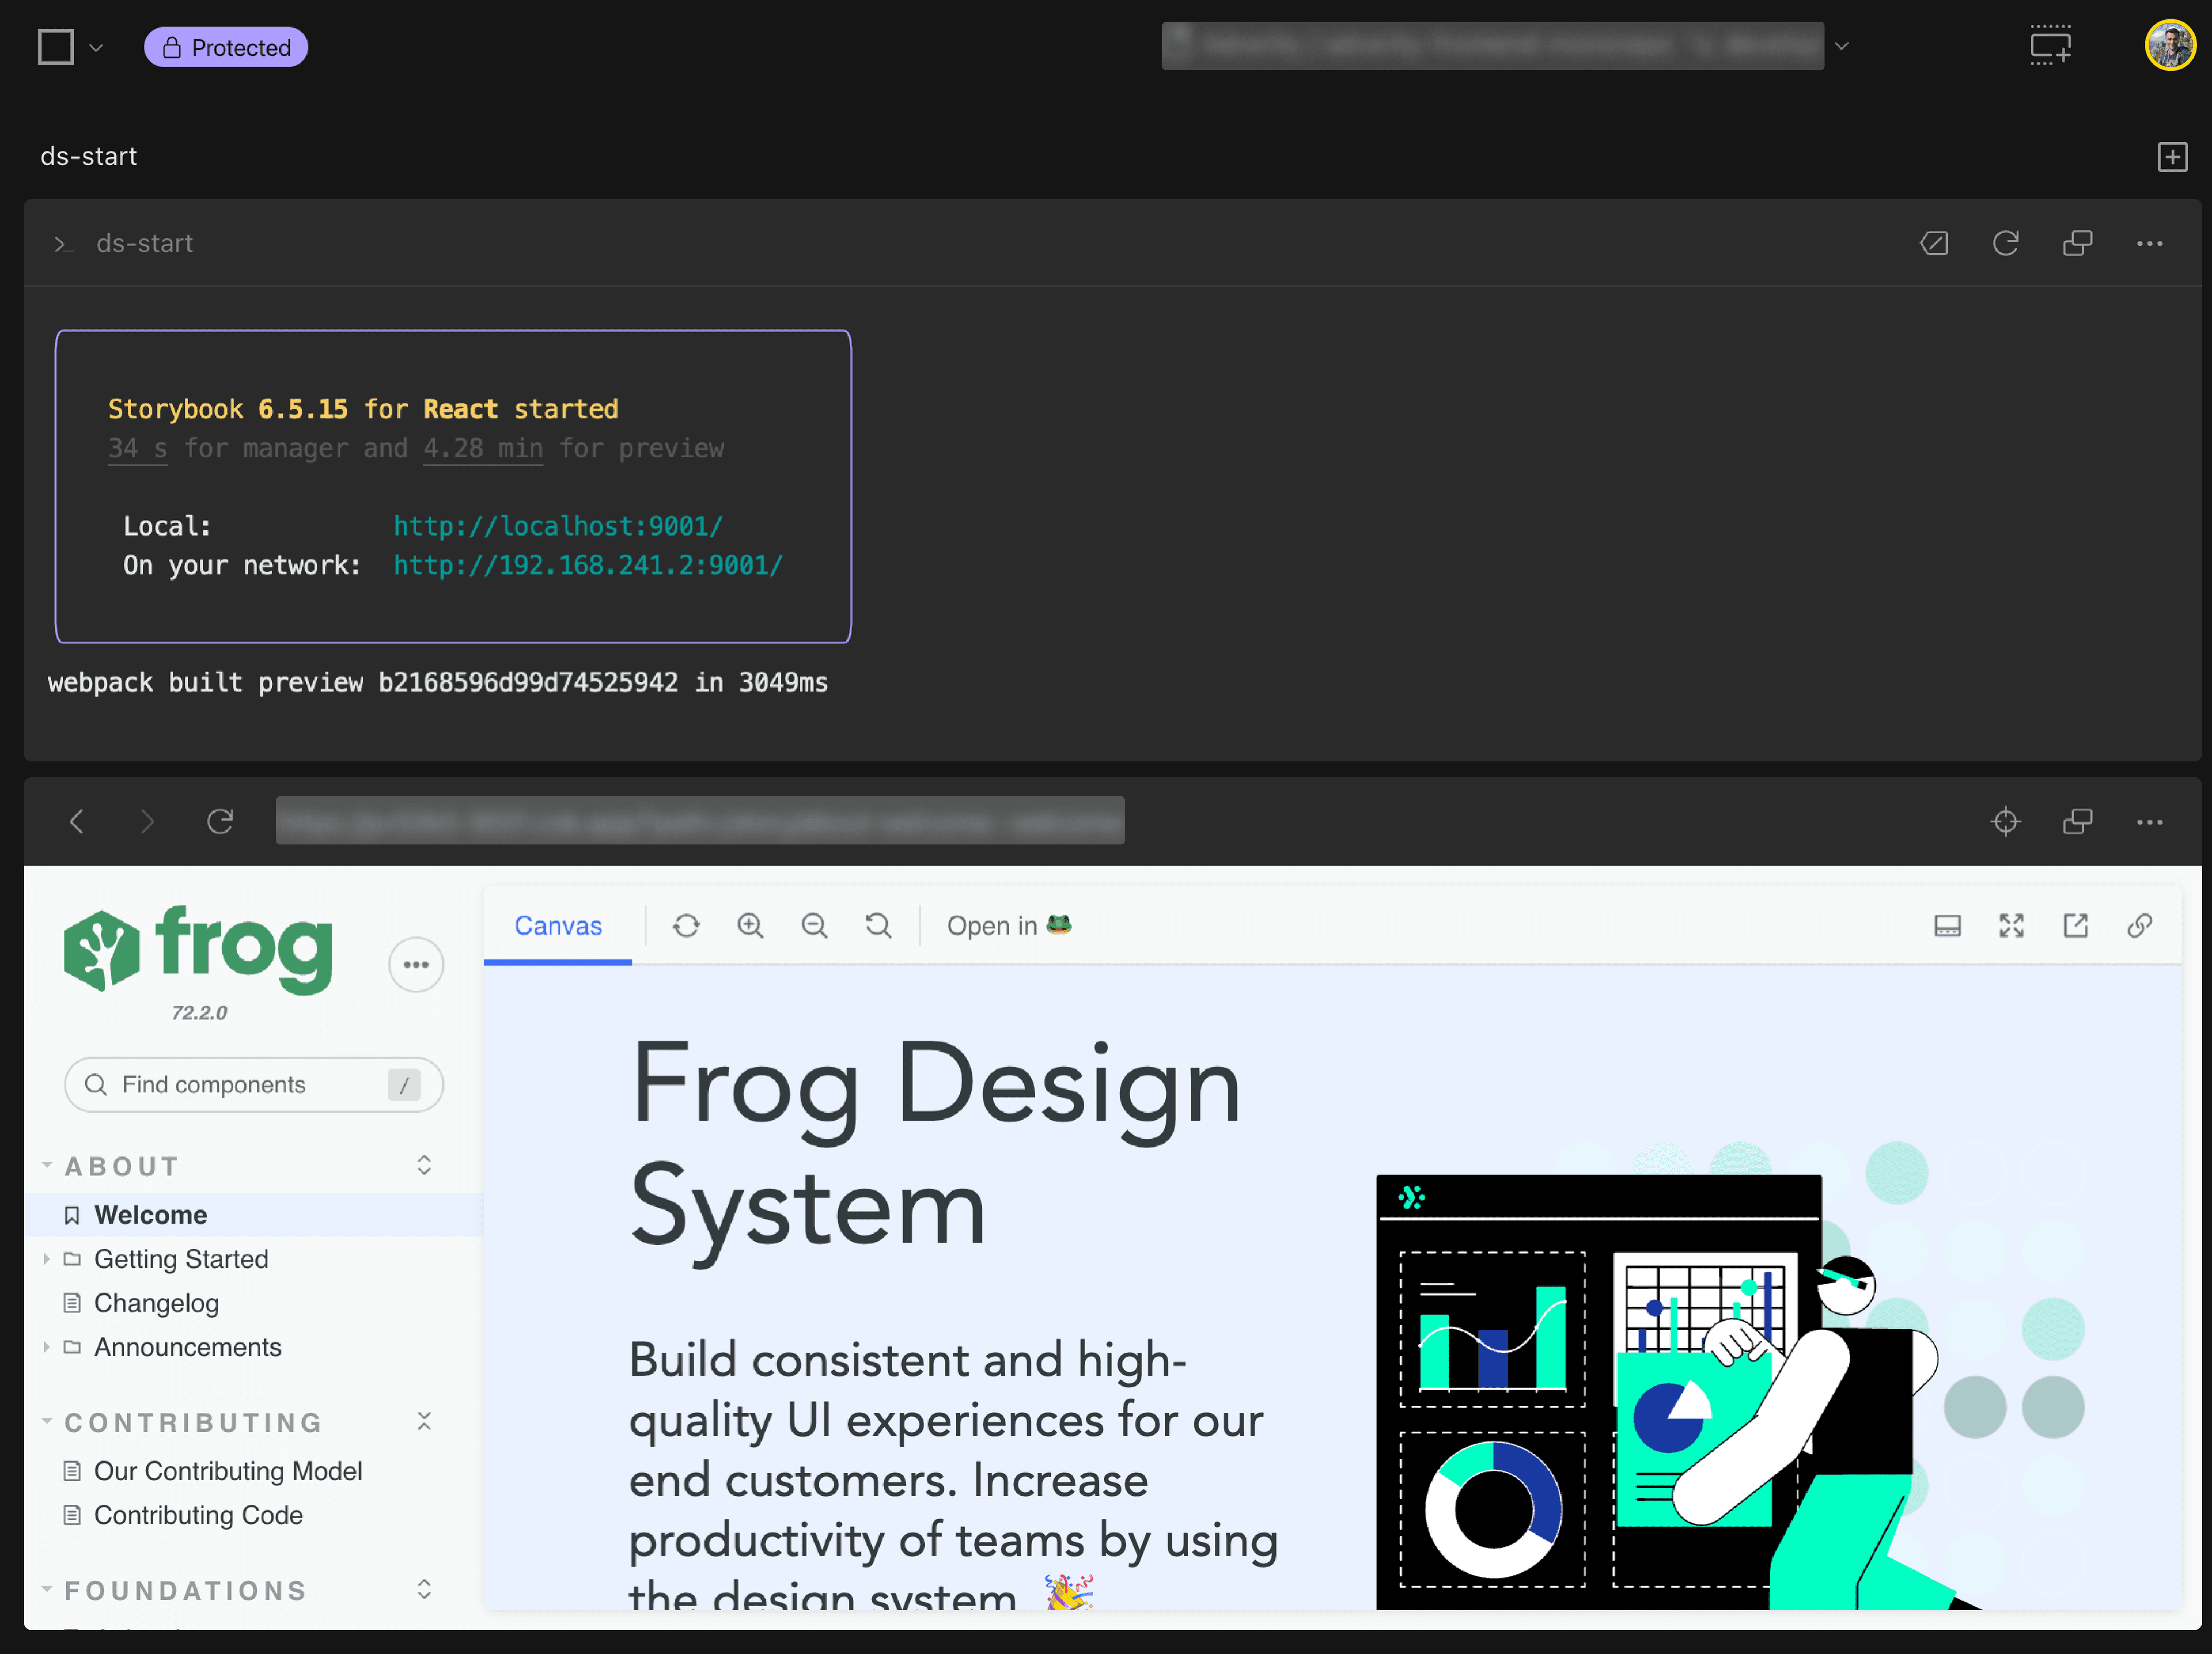This screenshot has height=1654, width=2212.
Task: Toggle the Protected badge
Action: 226,46
